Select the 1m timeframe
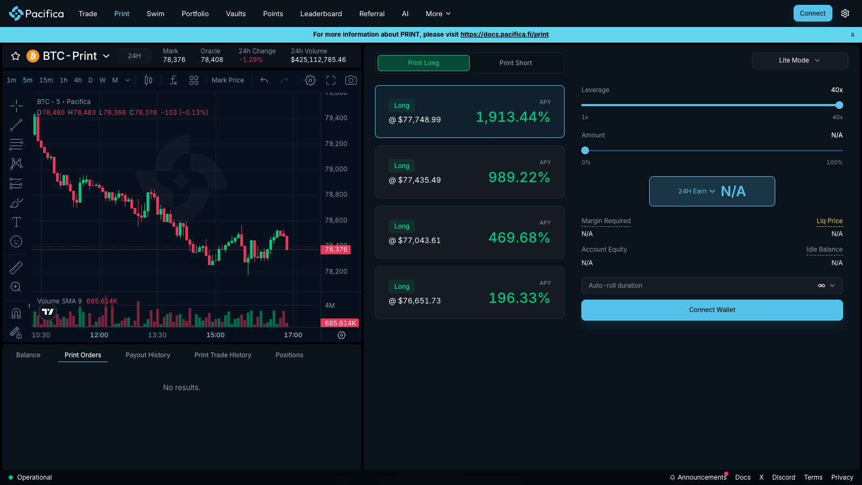862x485 pixels. [11, 80]
